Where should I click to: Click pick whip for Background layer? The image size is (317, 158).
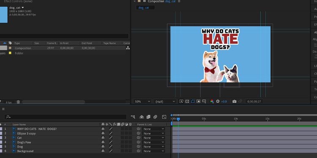click(x=139, y=151)
